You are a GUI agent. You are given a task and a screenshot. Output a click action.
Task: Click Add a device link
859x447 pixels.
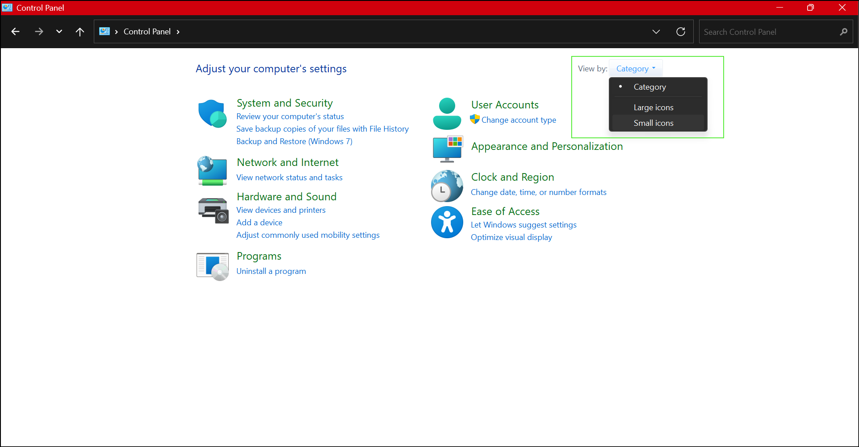tap(260, 223)
